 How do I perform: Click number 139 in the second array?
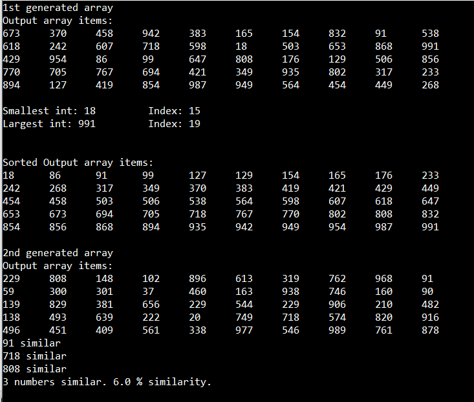click(x=11, y=305)
